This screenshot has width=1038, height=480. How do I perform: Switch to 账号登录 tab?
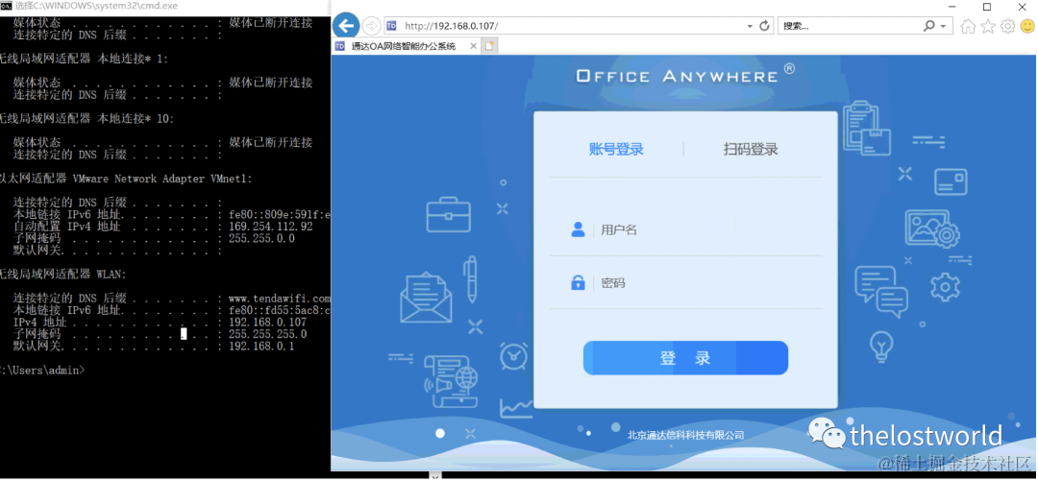pos(616,150)
